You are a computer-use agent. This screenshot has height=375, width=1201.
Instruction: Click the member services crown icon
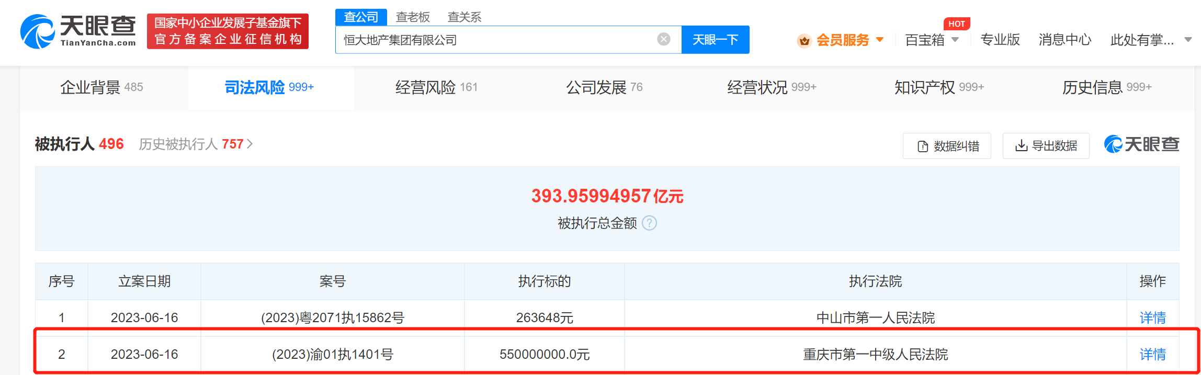pyautogui.click(x=804, y=40)
